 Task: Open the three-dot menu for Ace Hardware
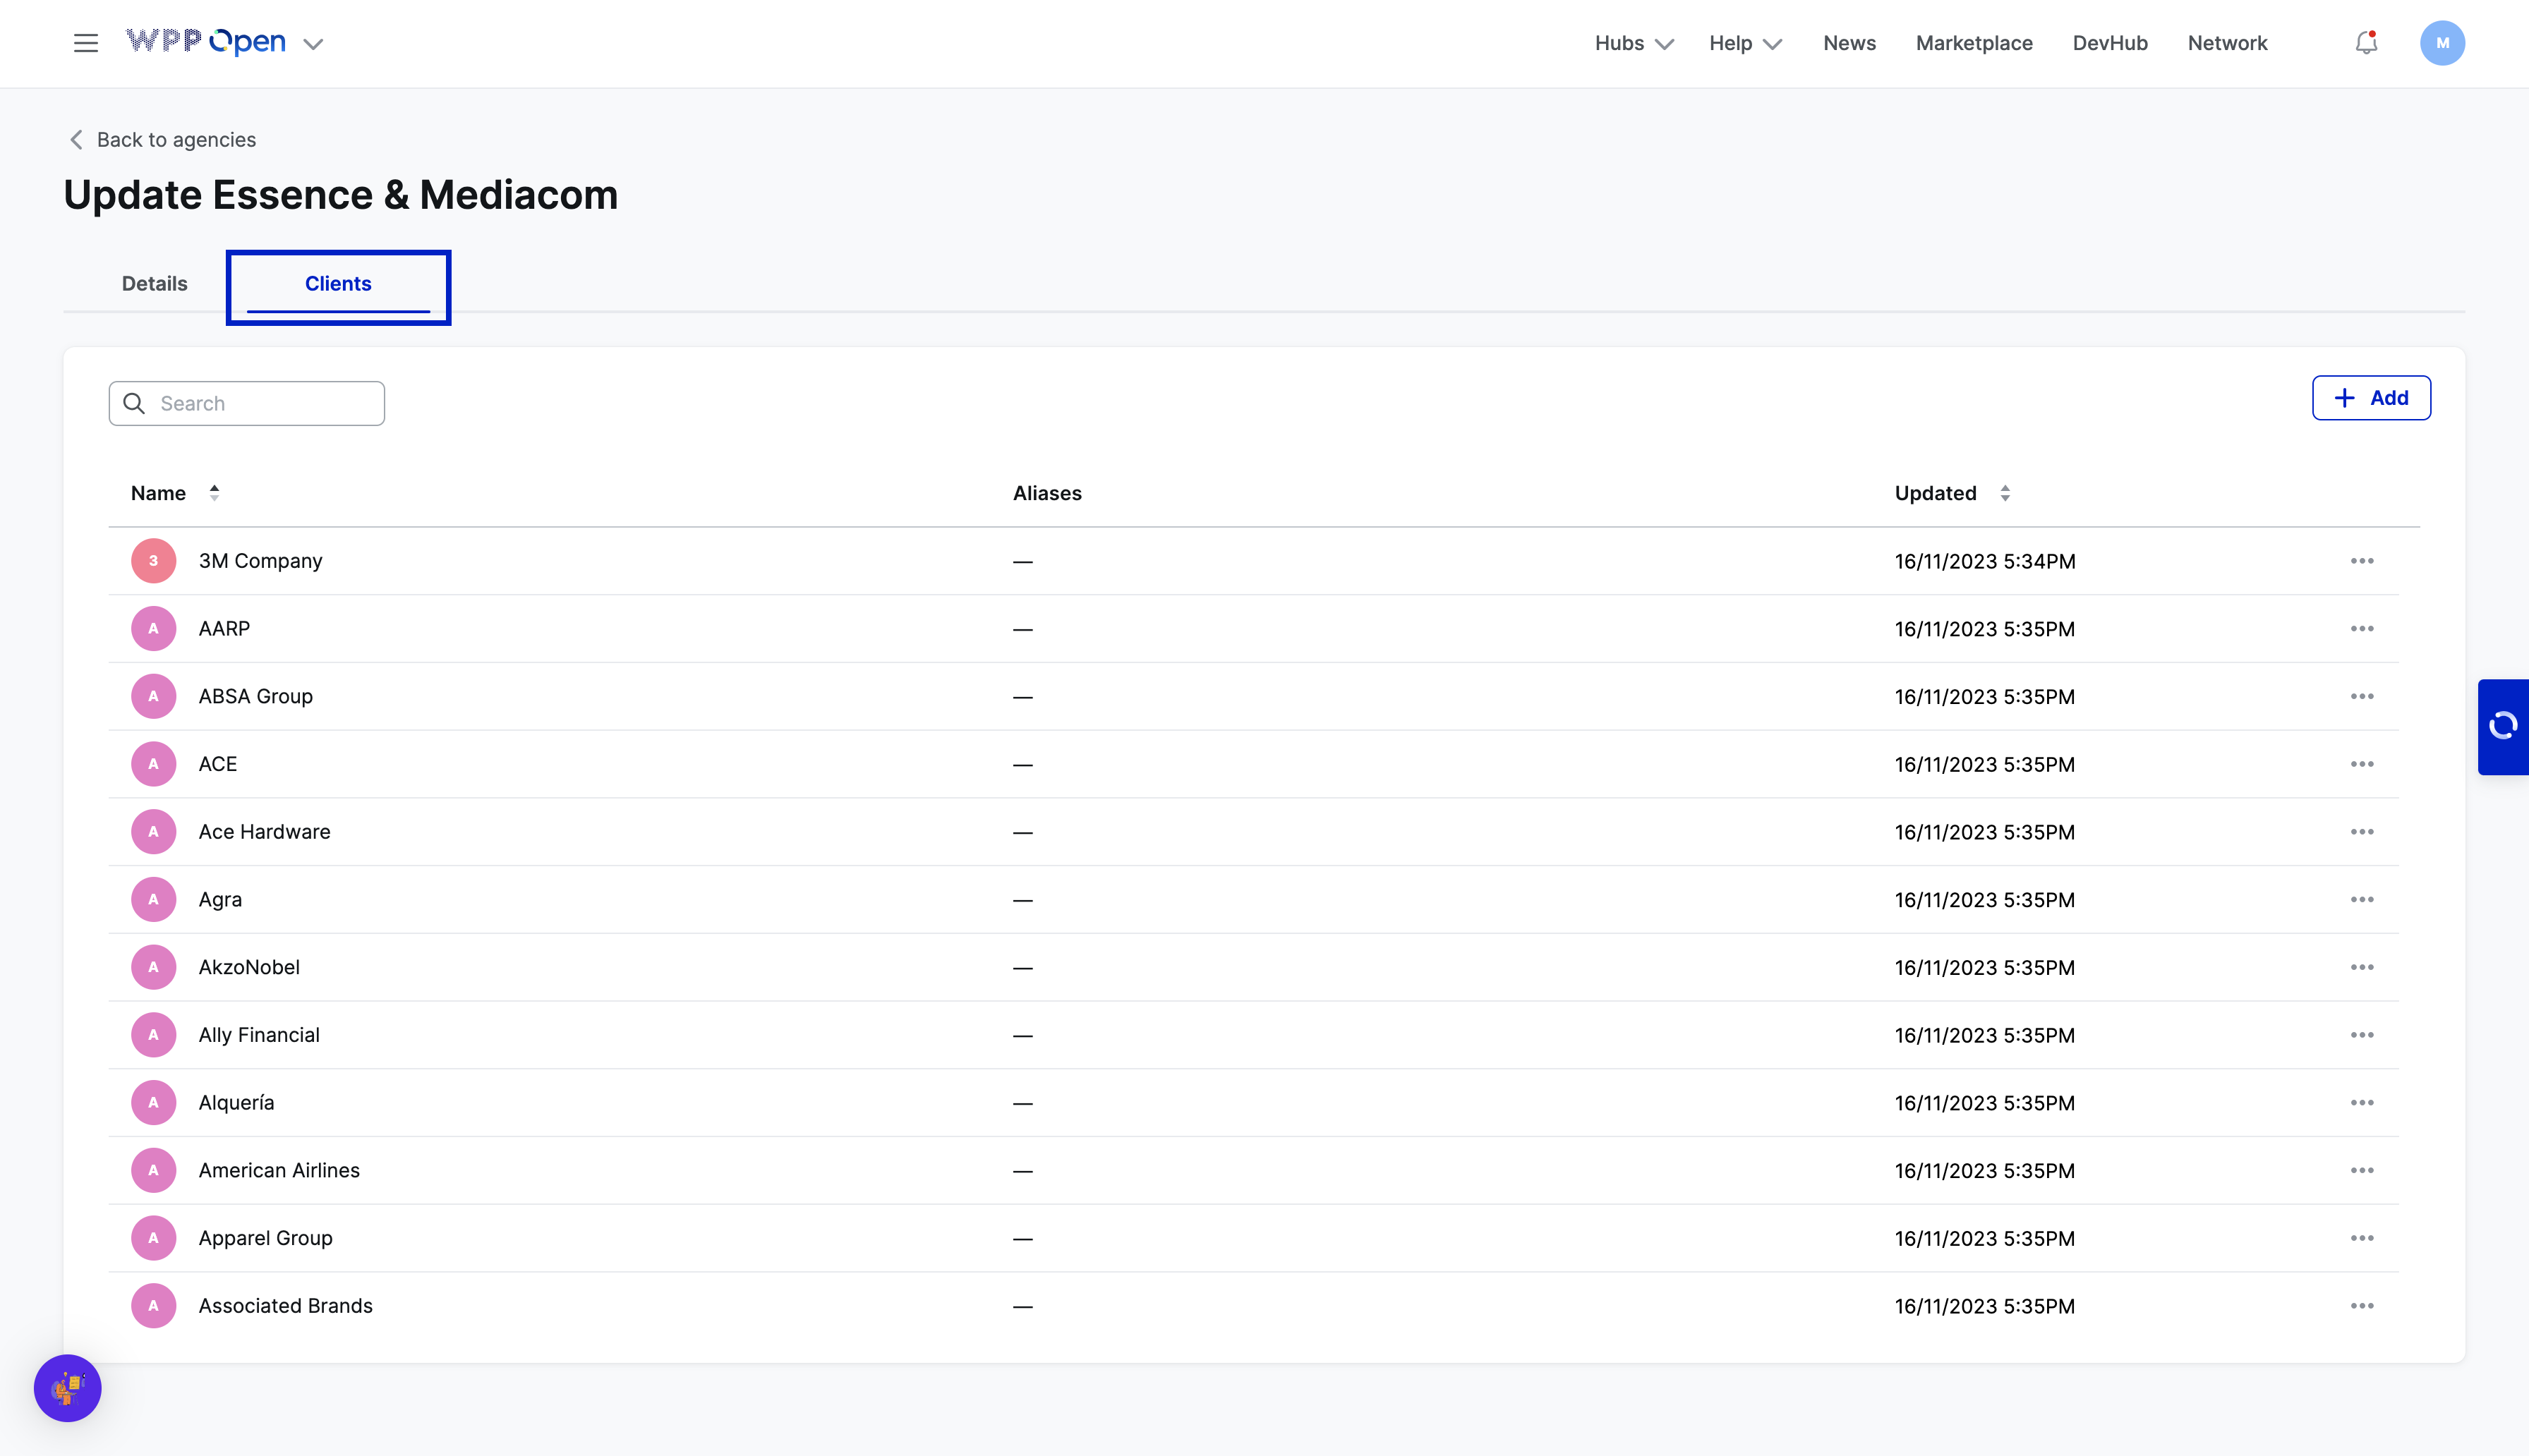(x=2361, y=832)
